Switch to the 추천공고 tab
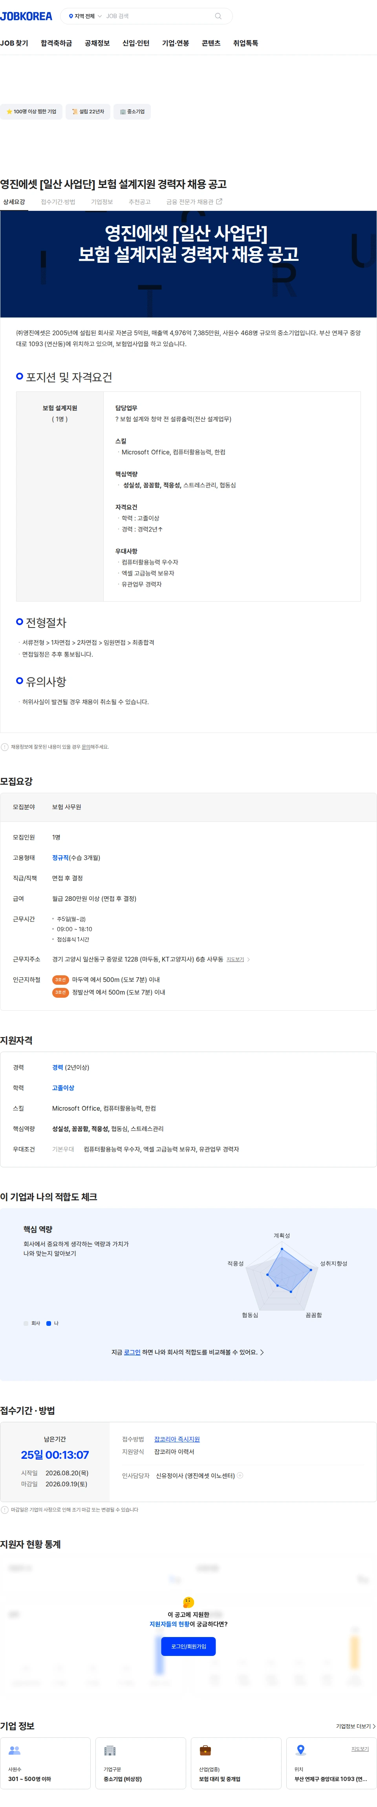 [139, 202]
